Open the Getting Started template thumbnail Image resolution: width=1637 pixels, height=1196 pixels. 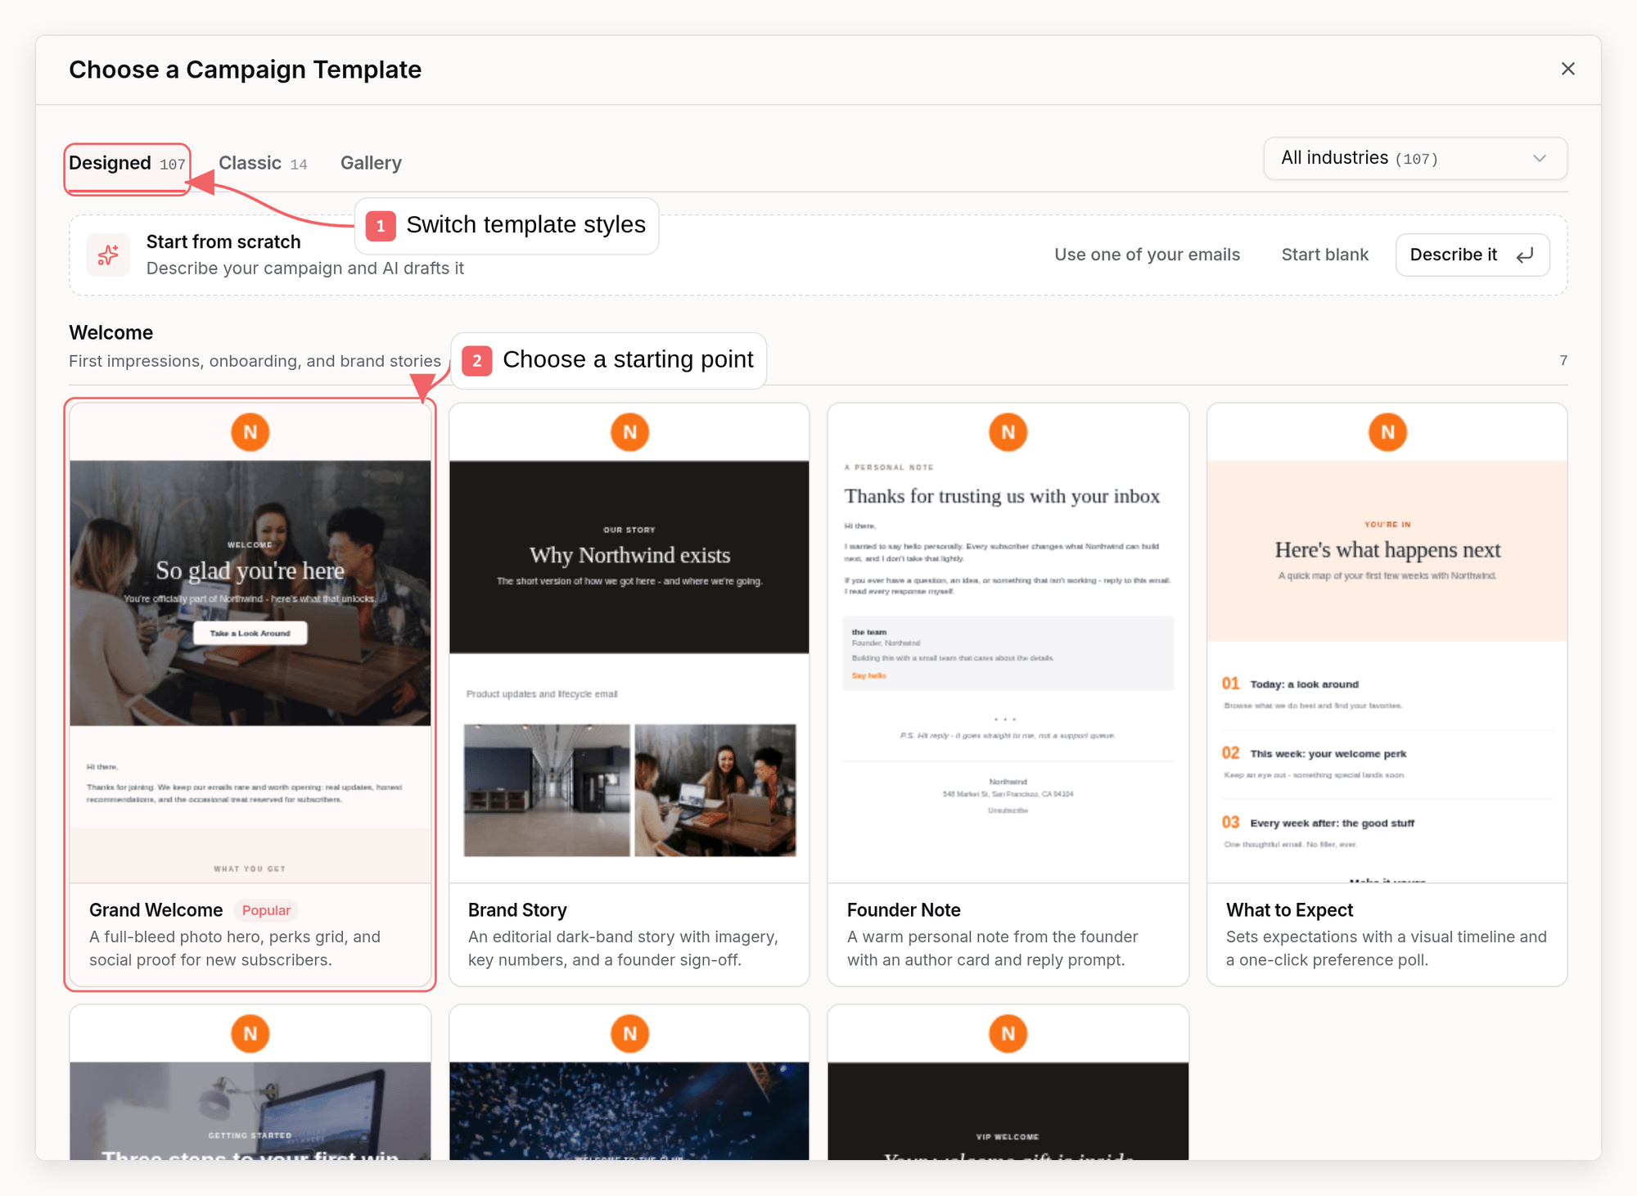[250, 1082]
